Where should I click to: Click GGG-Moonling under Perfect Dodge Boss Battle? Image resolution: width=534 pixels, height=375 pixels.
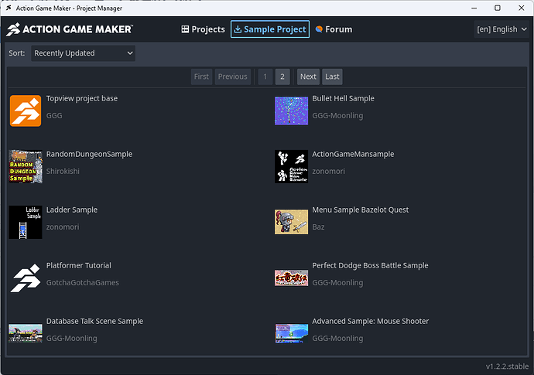338,282
